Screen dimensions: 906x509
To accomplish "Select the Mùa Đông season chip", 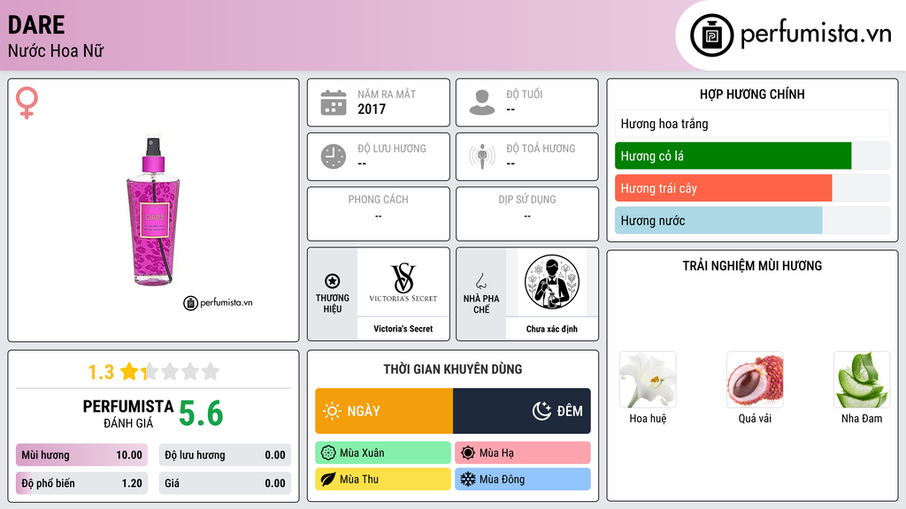I will [x=523, y=479].
